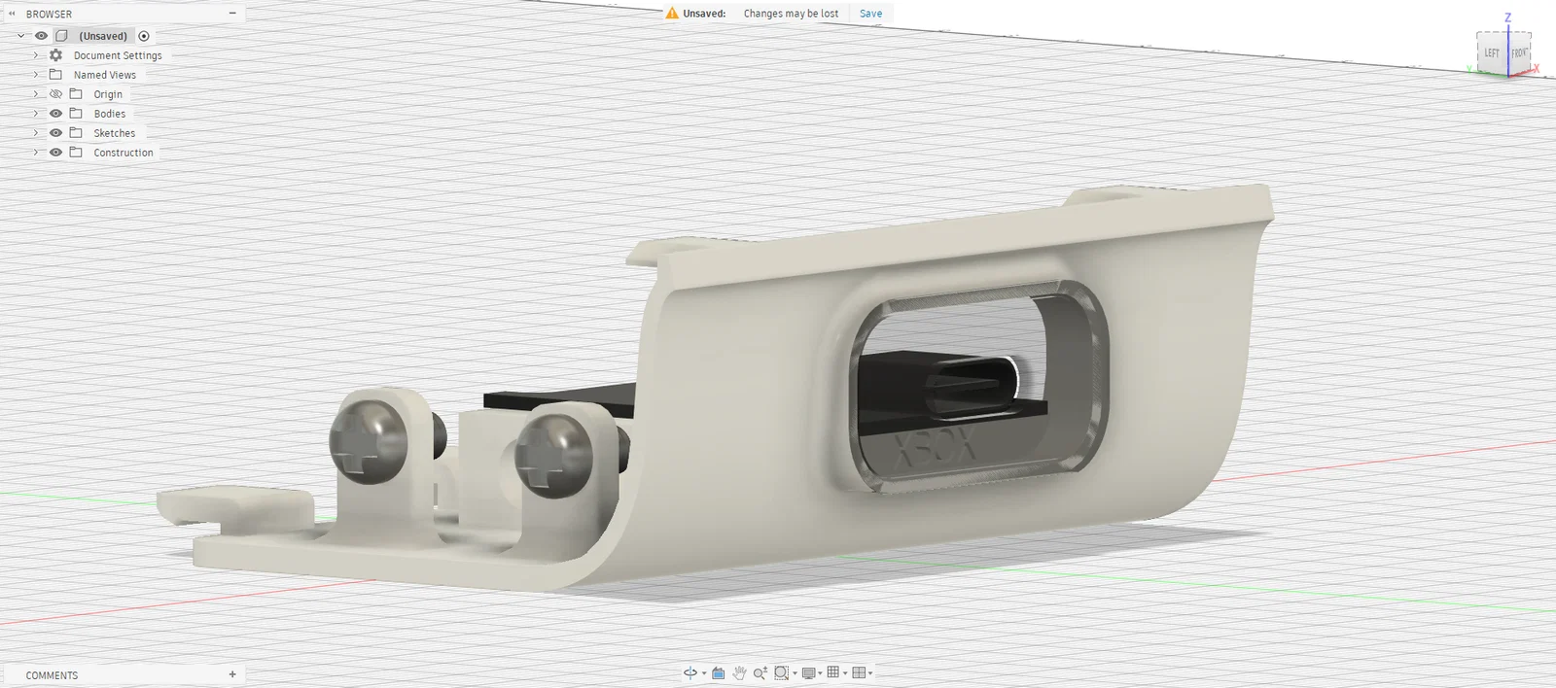Click the FRONT face of the ViewCube
The height and width of the screenshot is (688, 1556).
tap(1519, 52)
